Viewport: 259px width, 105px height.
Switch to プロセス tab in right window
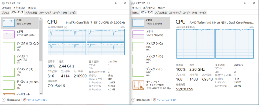coord(135,13)
